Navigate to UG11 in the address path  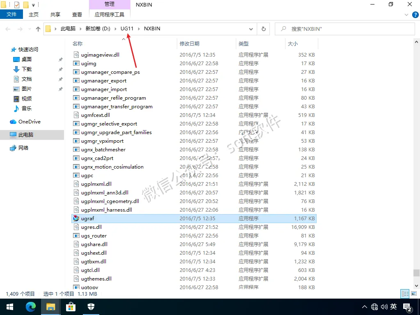click(127, 29)
